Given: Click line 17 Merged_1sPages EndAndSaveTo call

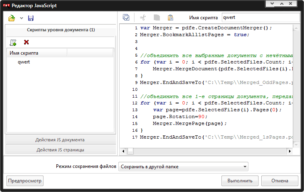Looking at the screenshot, I should 216,137.
